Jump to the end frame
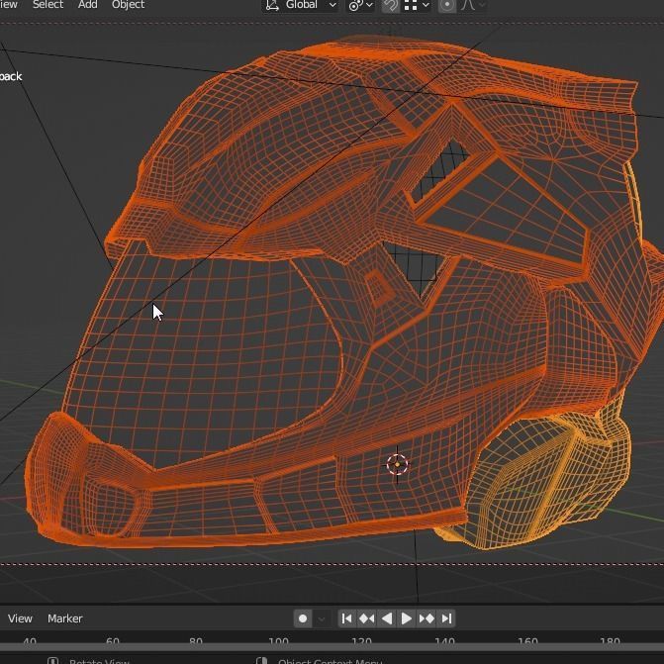Screen dimensions: 664x664 446,618
